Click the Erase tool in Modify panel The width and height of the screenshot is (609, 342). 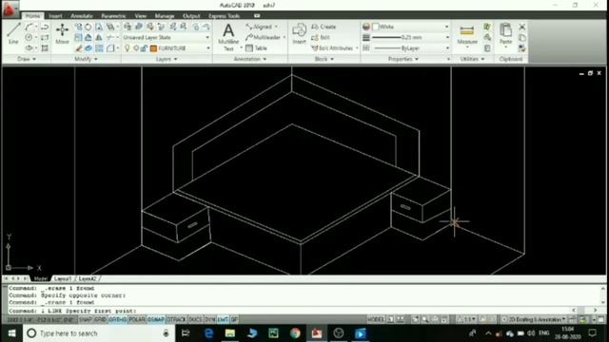tap(78, 48)
